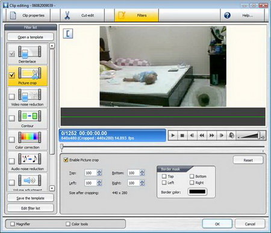Enable Border mask Right checkbox
The height and width of the screenshot is (233, 271).
[x=192, y=182]
